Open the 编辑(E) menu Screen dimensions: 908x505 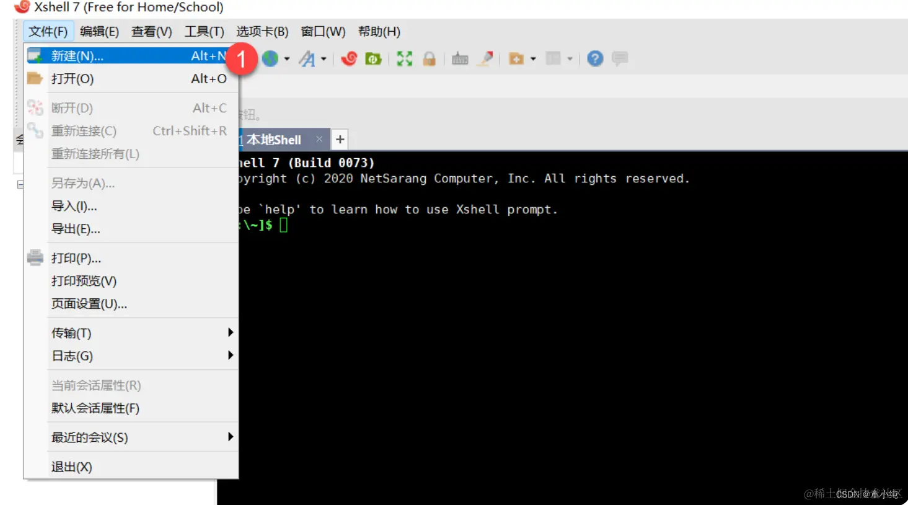pyautogui.click(x=99, y=32)
